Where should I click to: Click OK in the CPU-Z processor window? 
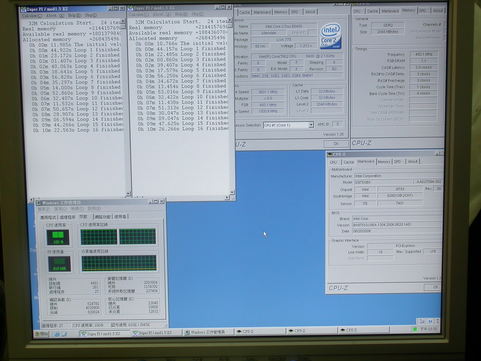pos(336,144)
